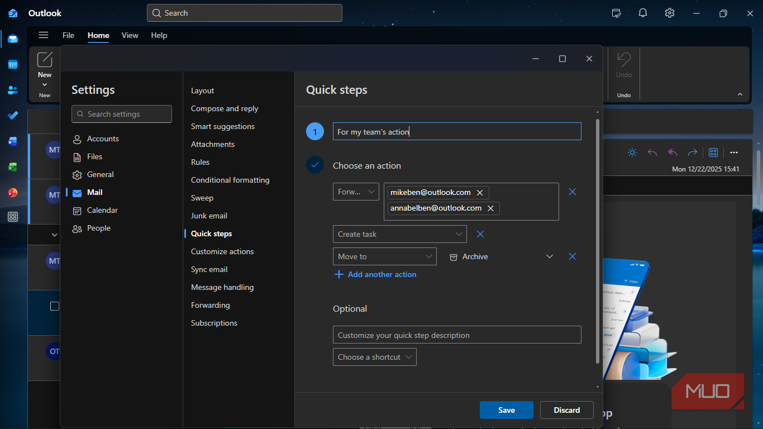The width and height of the screenshot is (763, 429).
Task: Expand the New mail dropdown arrow
Action: tap(45, 85)
